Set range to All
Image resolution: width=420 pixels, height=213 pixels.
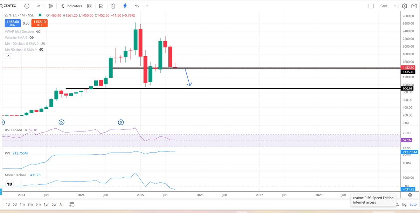(x=62, y=204)
